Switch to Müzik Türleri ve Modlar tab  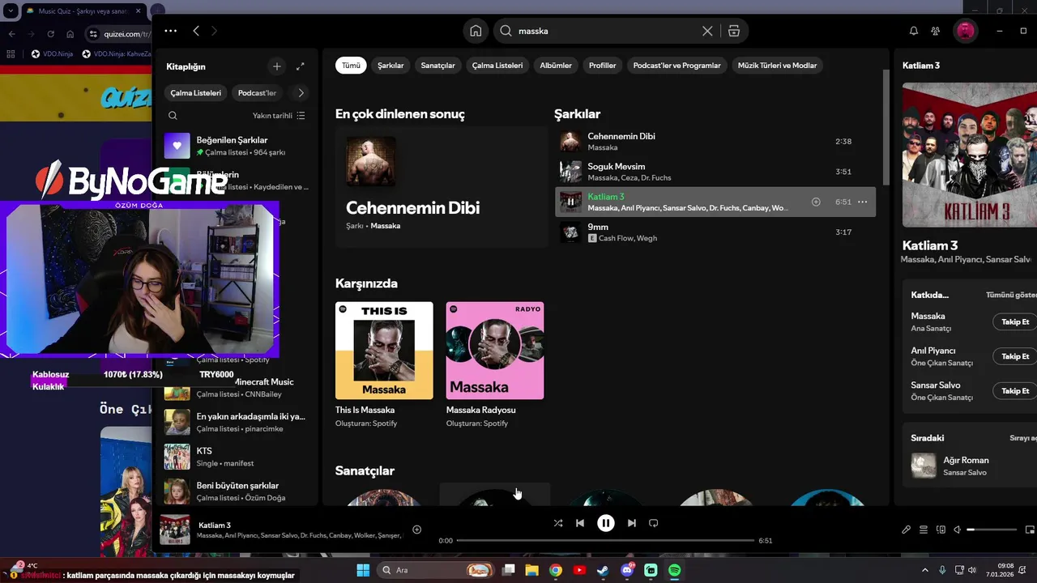(777, 66)
